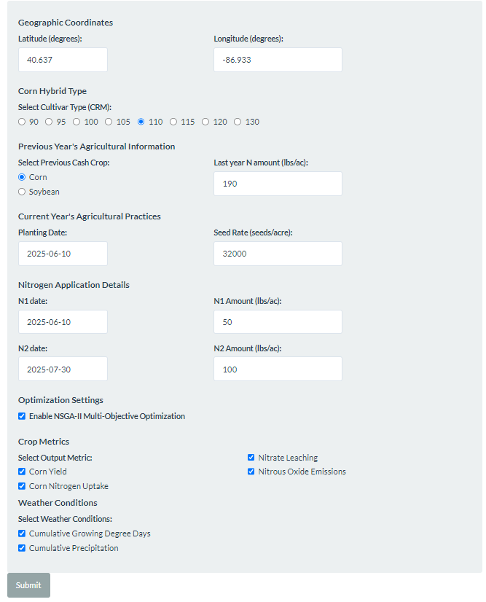
Task: Open the N2 date field
Action: (x=63, y=369)
